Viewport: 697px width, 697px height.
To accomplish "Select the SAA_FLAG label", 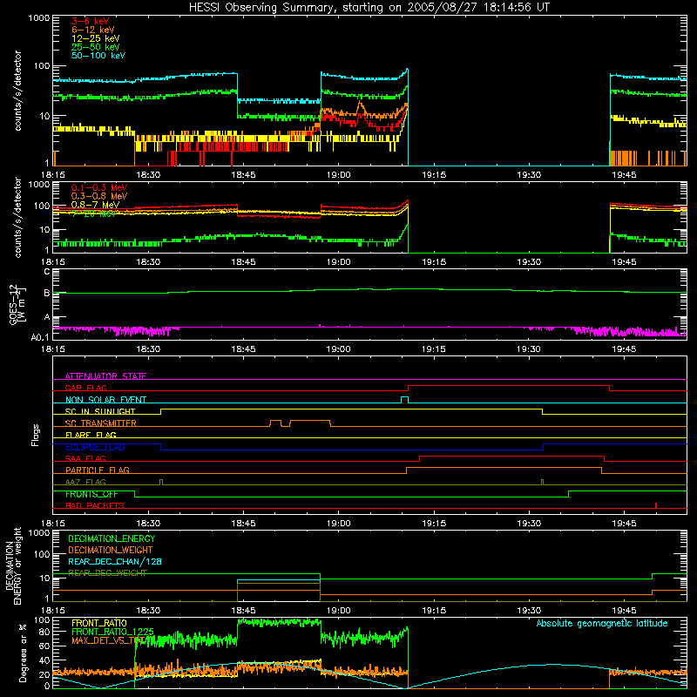I will click(85, 458).
